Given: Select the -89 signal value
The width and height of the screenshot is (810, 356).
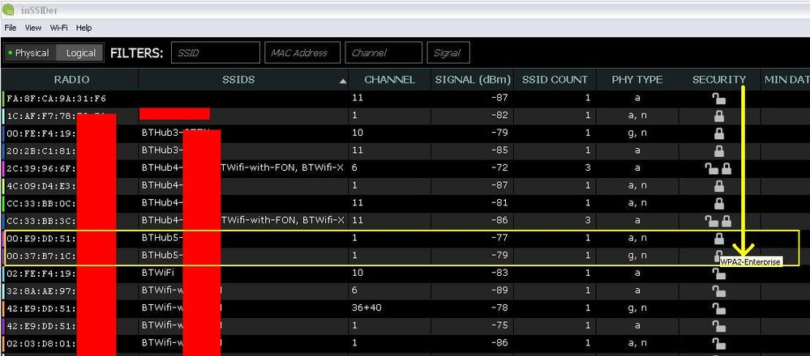Looking at the screenshot, I should tap(500, 291).
